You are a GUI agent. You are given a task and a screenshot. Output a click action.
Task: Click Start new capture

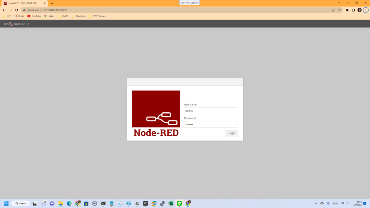[x=189, y=2]
